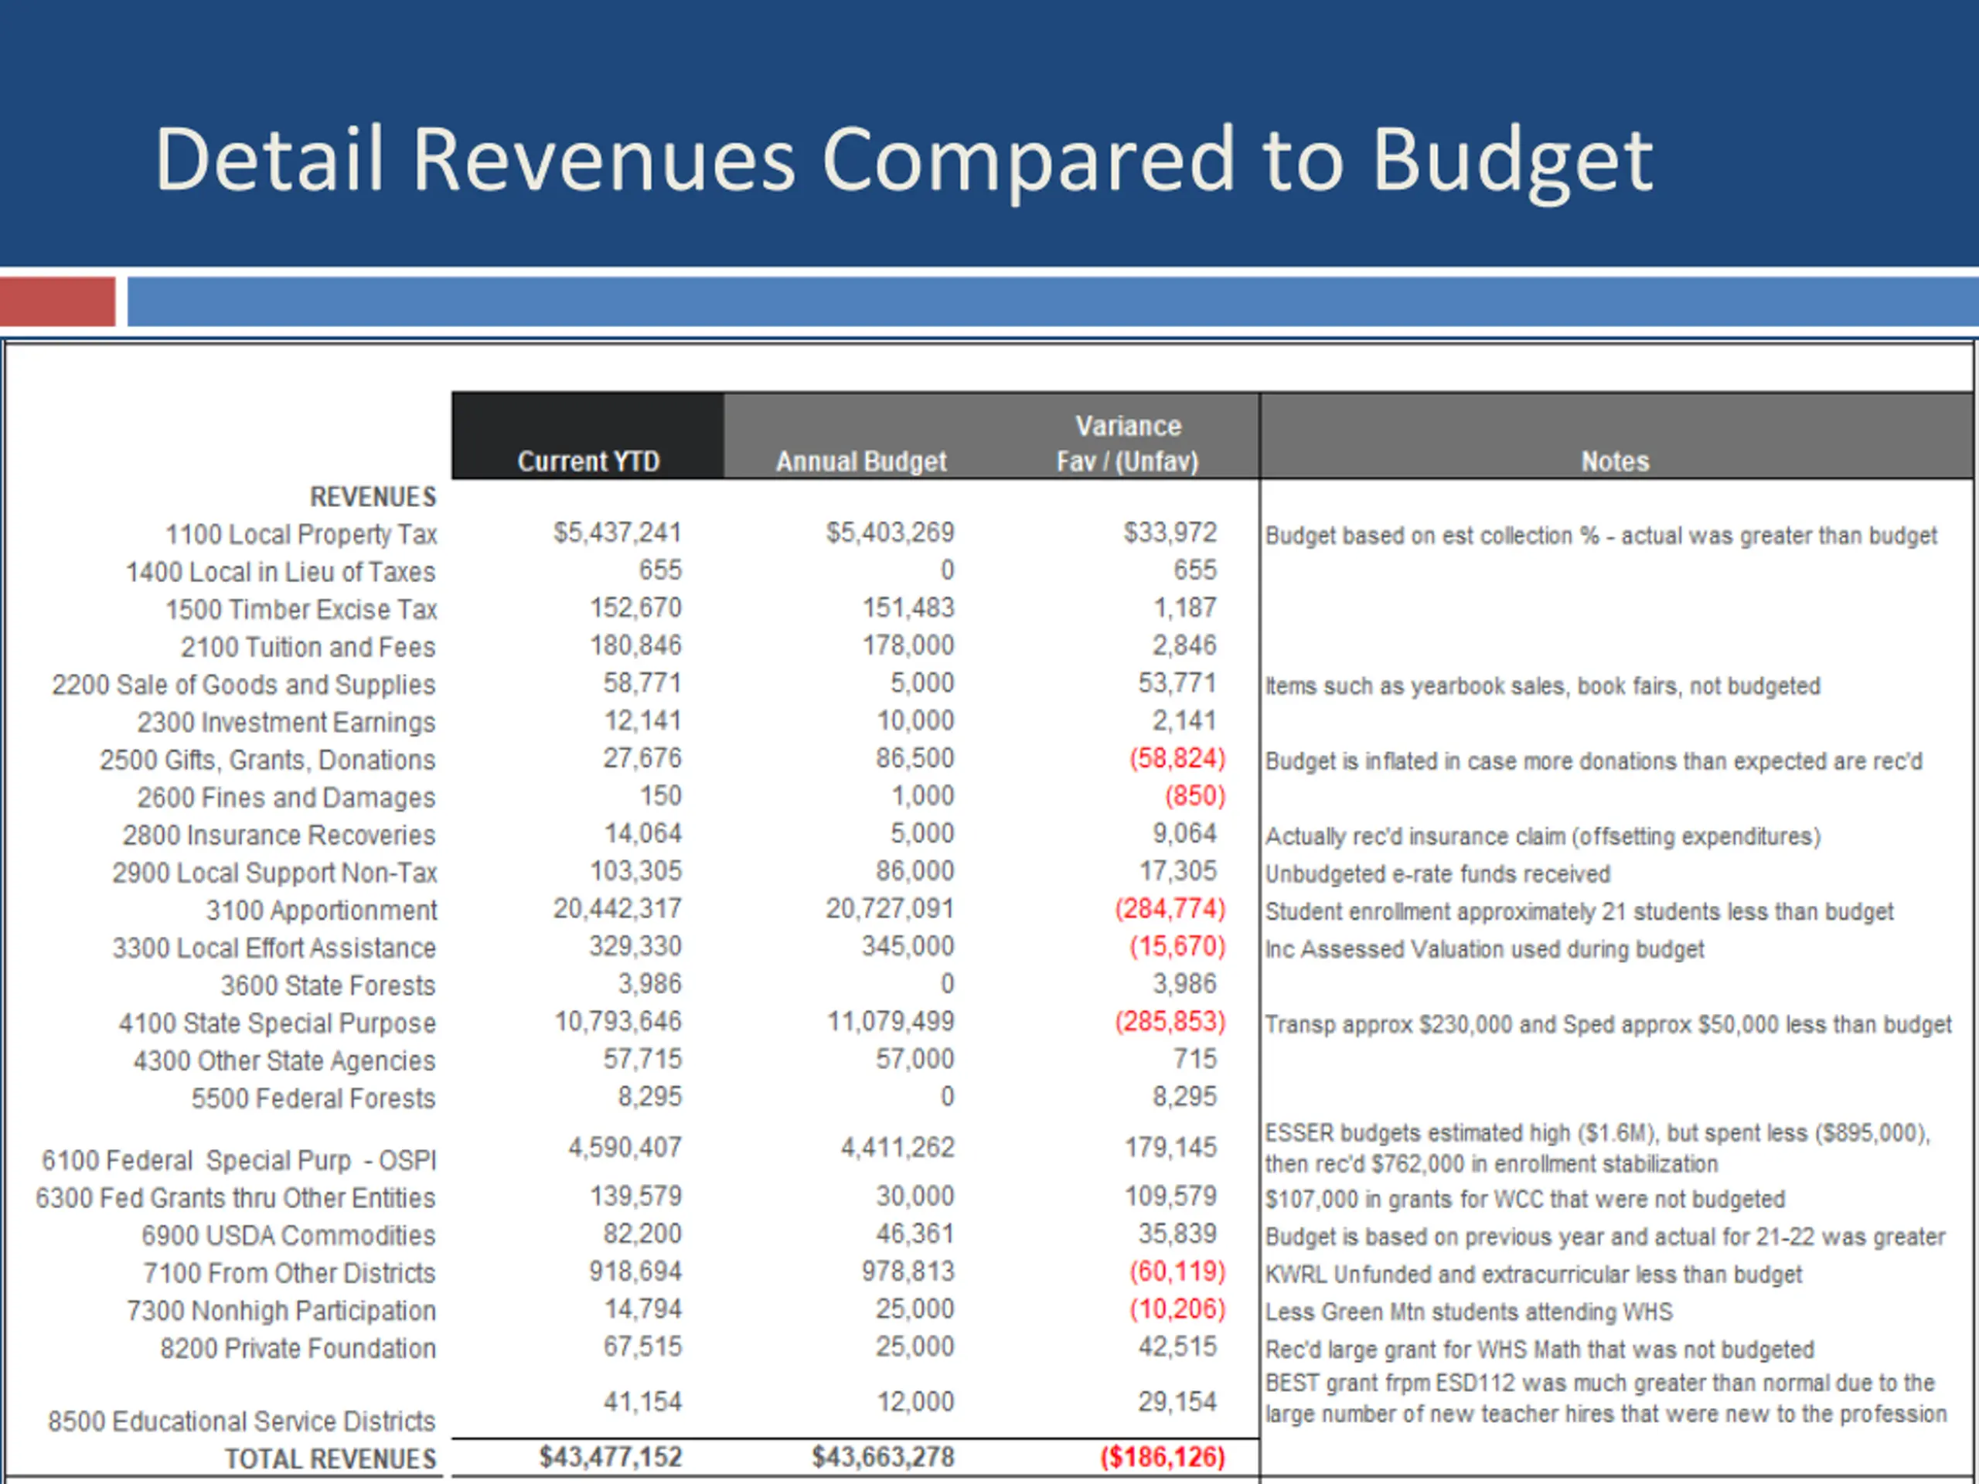Select Apportionment YTD value 20,442,317
Screen dimensions: 1979x1484
(x=618, y=909)
